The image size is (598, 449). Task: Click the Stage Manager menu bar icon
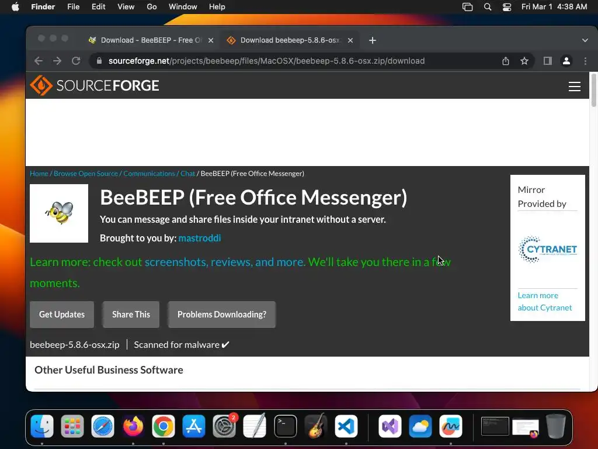point(467,7)
